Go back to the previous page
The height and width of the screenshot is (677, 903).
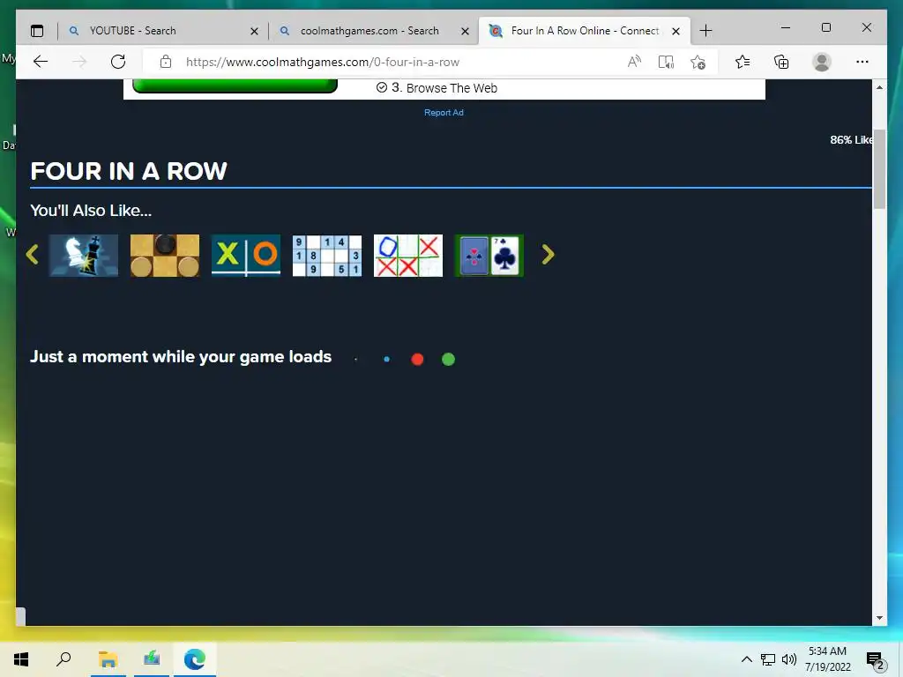click(x=41, y=62)
